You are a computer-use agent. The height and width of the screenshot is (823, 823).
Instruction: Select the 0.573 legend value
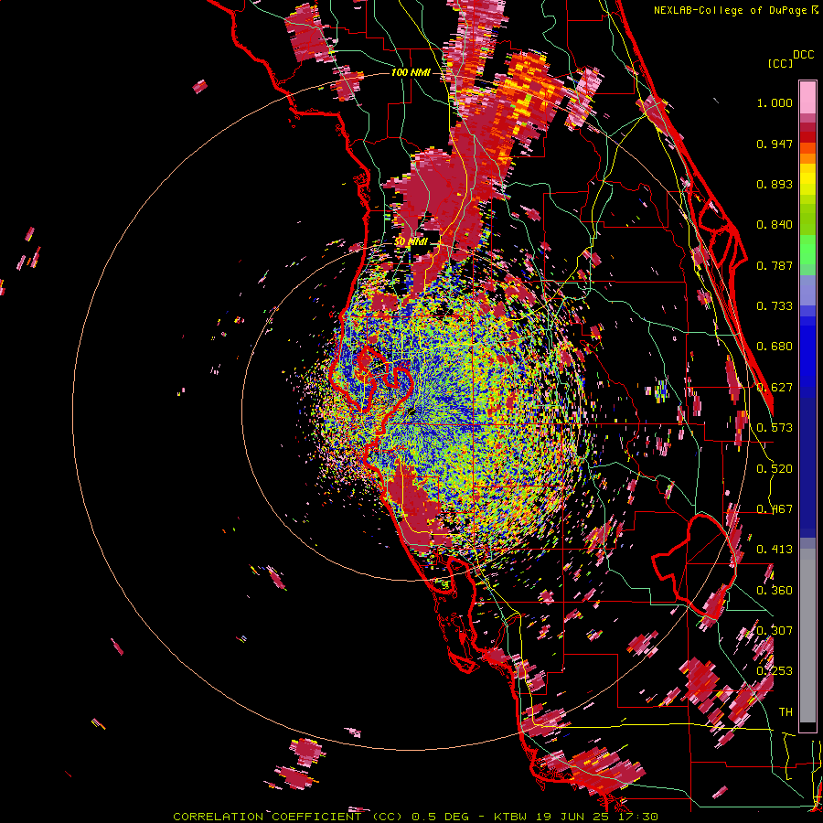pos(775,428)
